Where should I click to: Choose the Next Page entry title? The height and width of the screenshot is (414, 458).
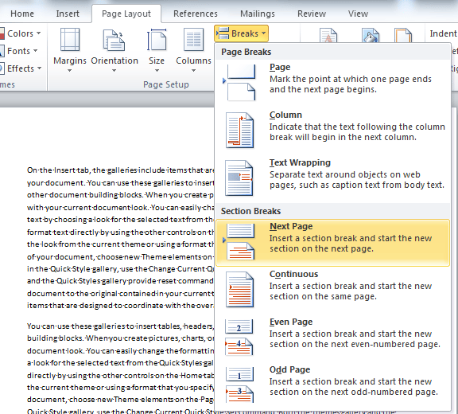(291, 226)
